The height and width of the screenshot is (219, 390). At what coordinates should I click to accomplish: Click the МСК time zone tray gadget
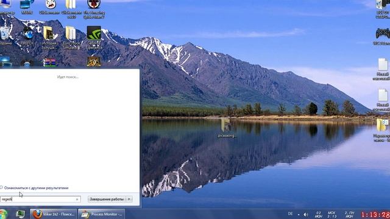(331, 215)
